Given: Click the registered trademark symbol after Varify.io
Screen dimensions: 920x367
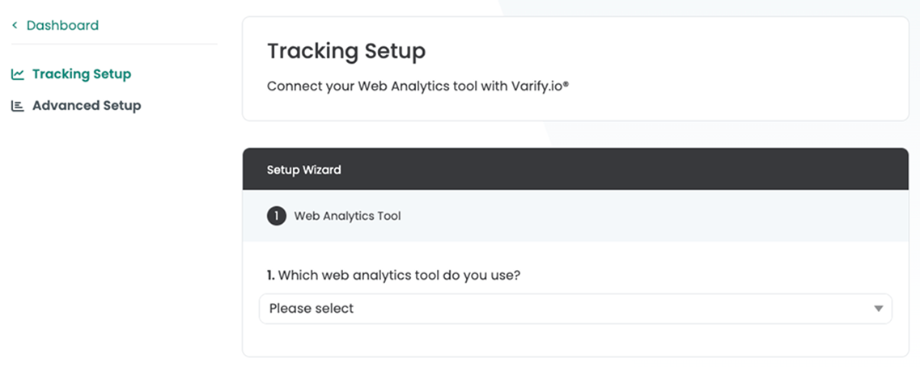Looking at the screenshot, I should tap(566, 84).
